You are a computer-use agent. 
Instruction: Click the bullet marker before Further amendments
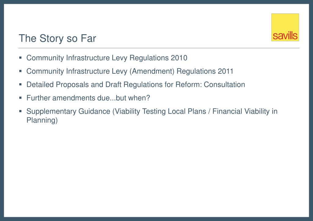(20, 98)
